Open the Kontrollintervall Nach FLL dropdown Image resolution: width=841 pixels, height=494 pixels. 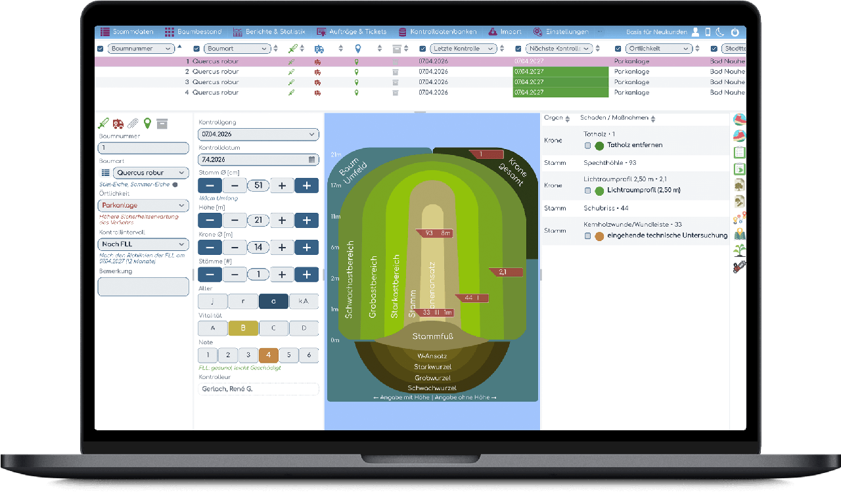point(143,244)
